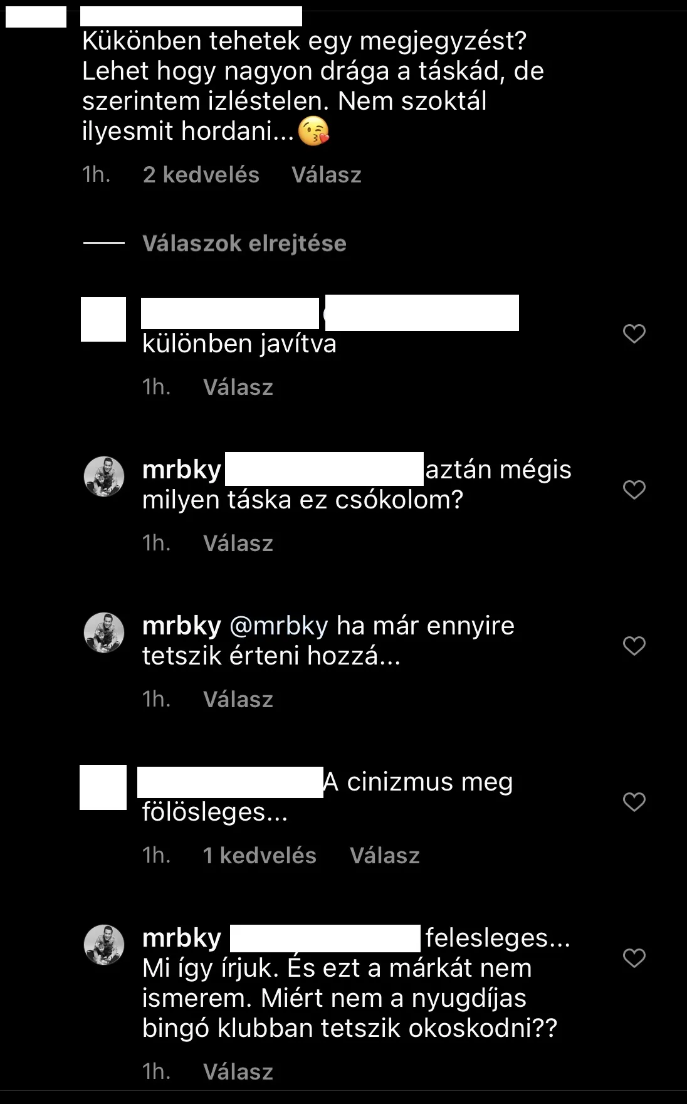Like the "milyen táska ez csókolom" reply
The image size is (687, 1104).
[634, 490]
